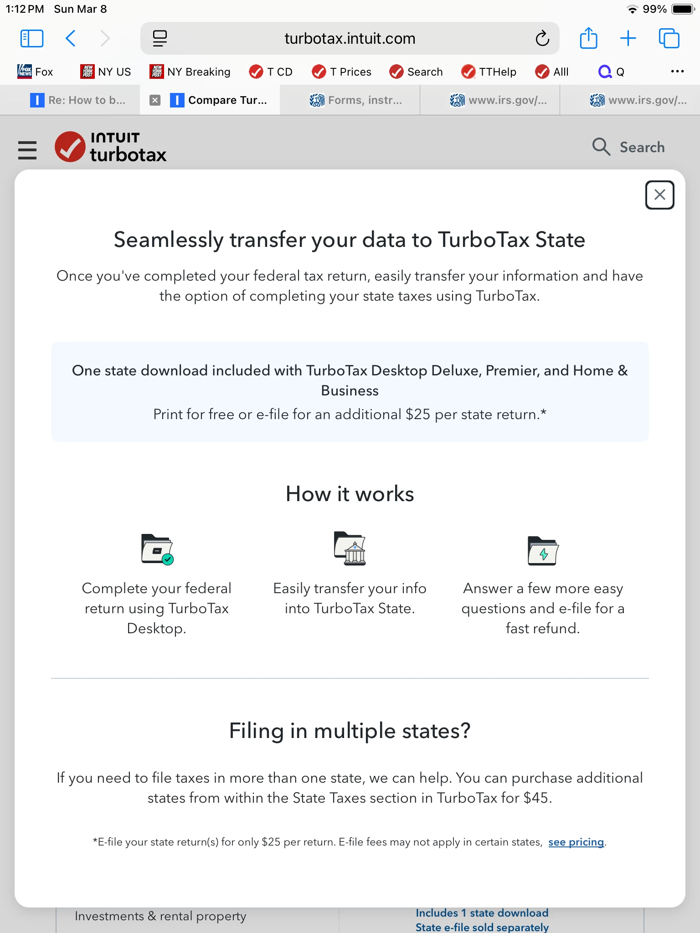Close the Compare Tur... tab

click(155, 100)
